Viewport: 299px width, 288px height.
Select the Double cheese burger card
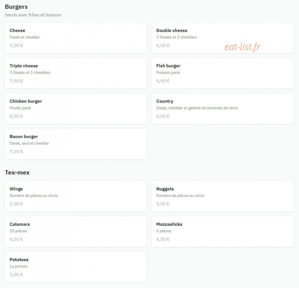(x=222, y=38)
